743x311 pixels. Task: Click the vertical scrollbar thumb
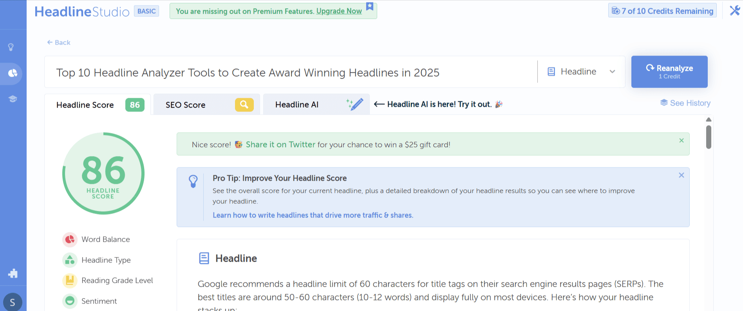coord(709,137)
